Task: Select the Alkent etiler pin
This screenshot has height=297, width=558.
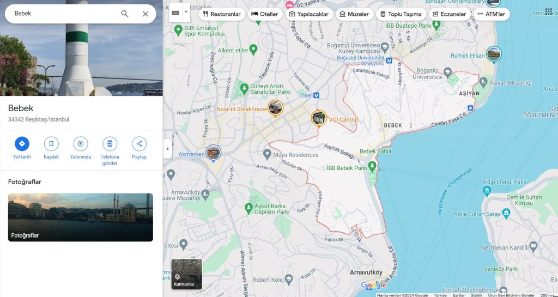Action: point(253,50)
